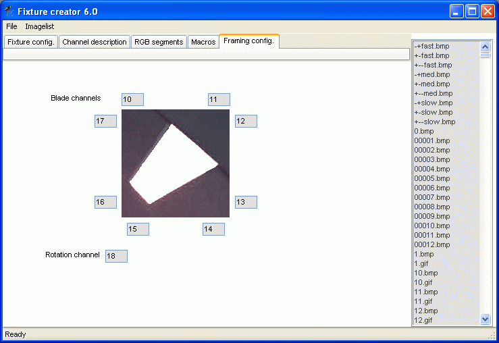
Task: Open the RGB segments tab
Action: click(x=159, y=42)
